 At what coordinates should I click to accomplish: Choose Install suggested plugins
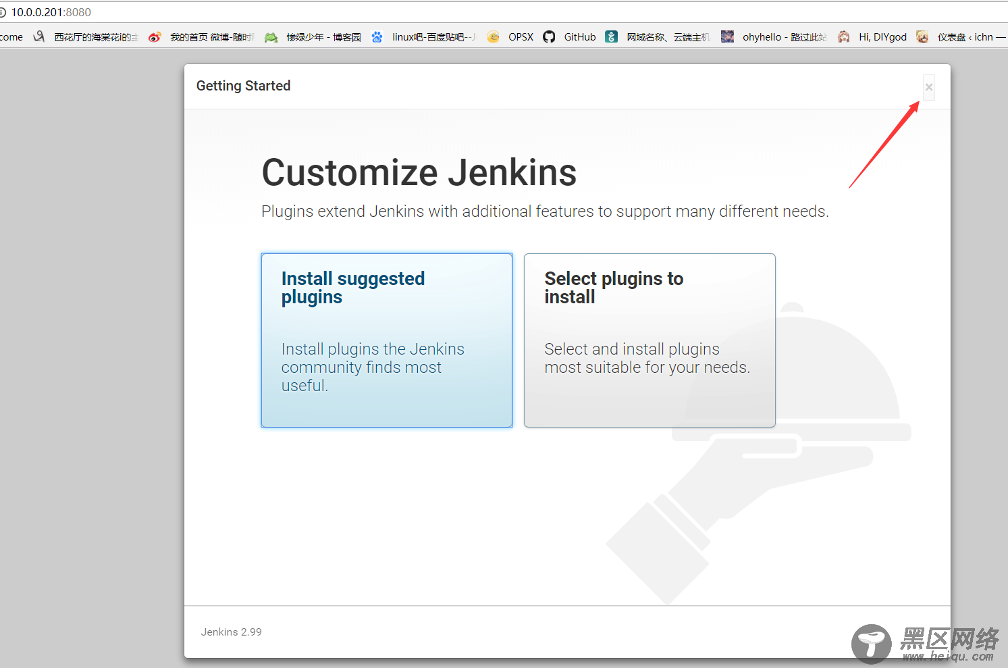point(387,340)
